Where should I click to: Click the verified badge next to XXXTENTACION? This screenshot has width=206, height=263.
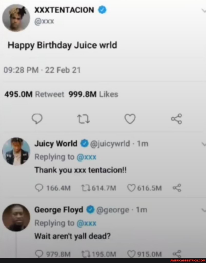click(102, 10)
